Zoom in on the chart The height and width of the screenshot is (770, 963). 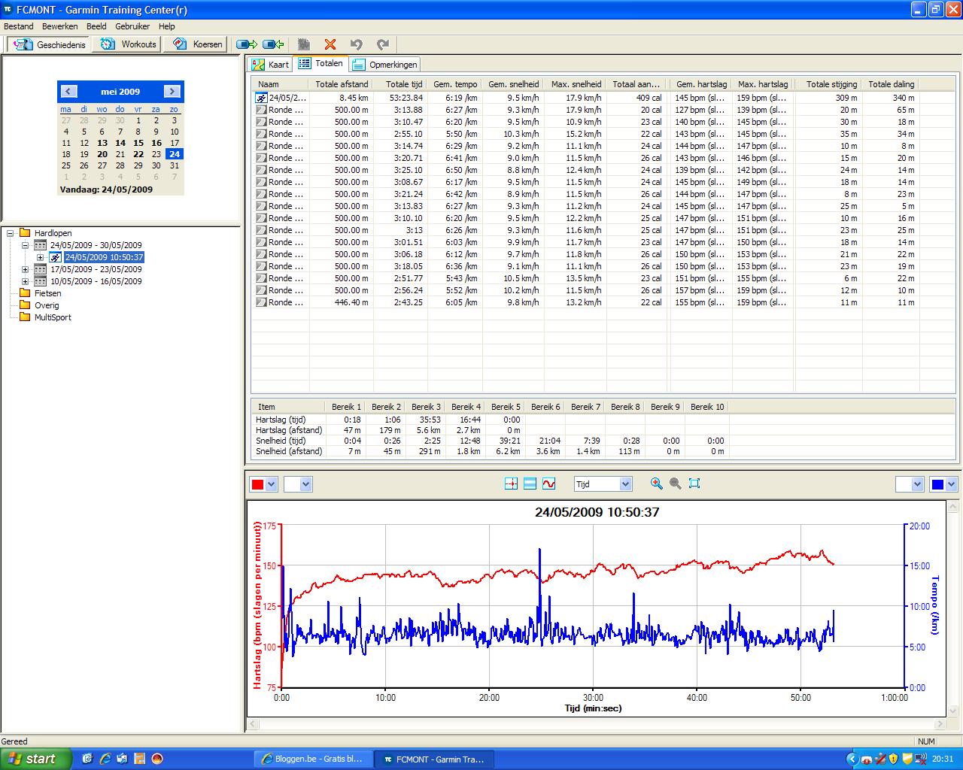click(657, 484)
